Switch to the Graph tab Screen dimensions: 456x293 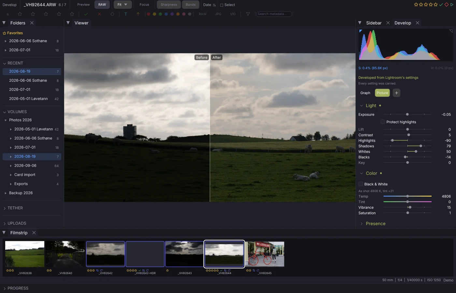point(365,93)
